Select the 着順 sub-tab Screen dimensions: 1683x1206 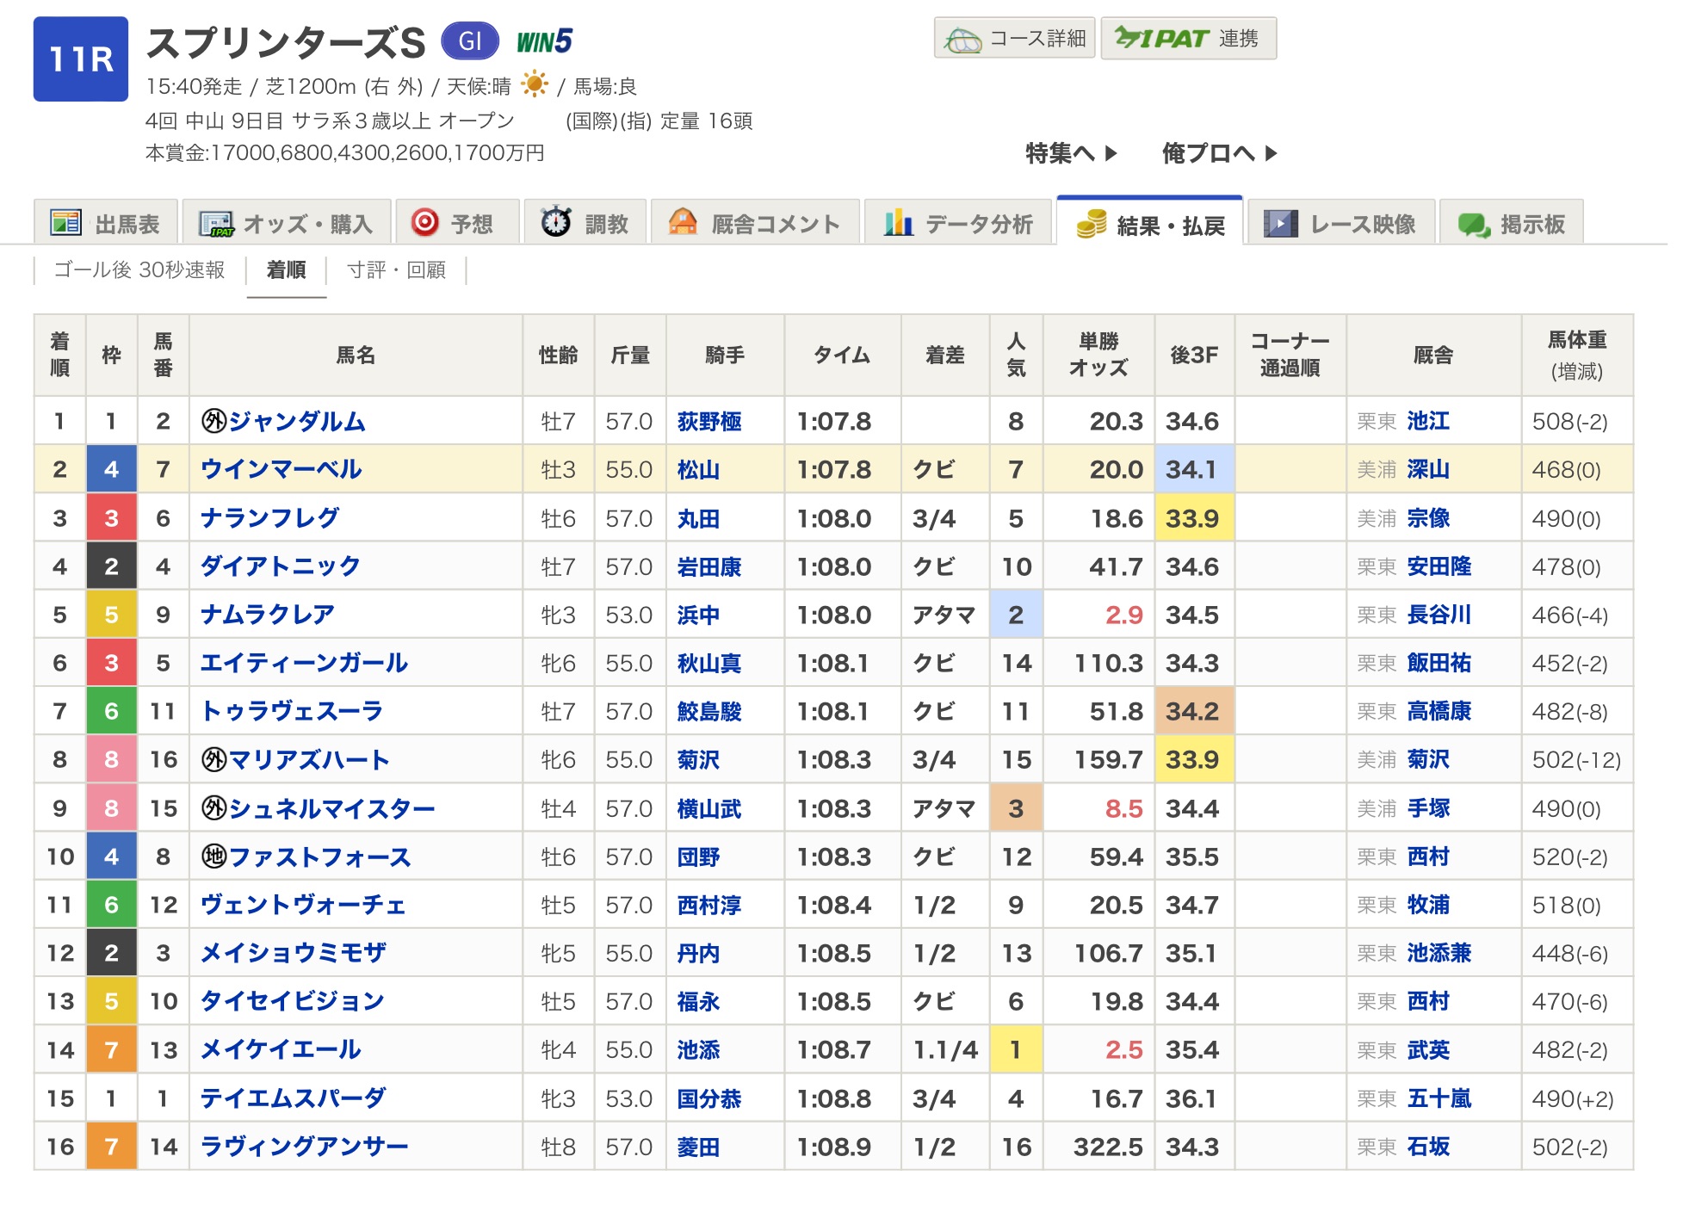[x=287, y=270]
